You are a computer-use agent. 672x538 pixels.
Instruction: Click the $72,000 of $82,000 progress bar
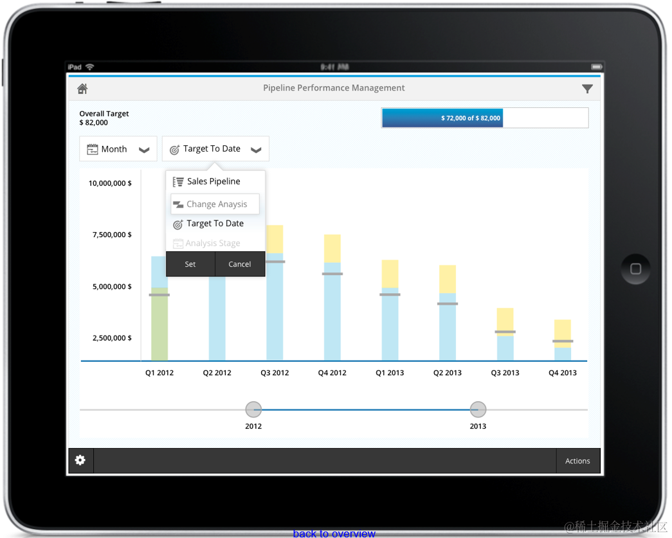pos(485,118)
